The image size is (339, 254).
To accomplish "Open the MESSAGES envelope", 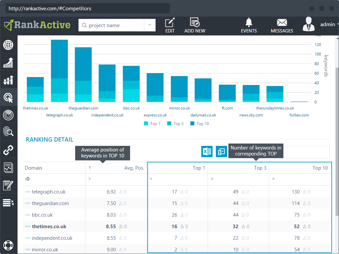I will [282, 26].
